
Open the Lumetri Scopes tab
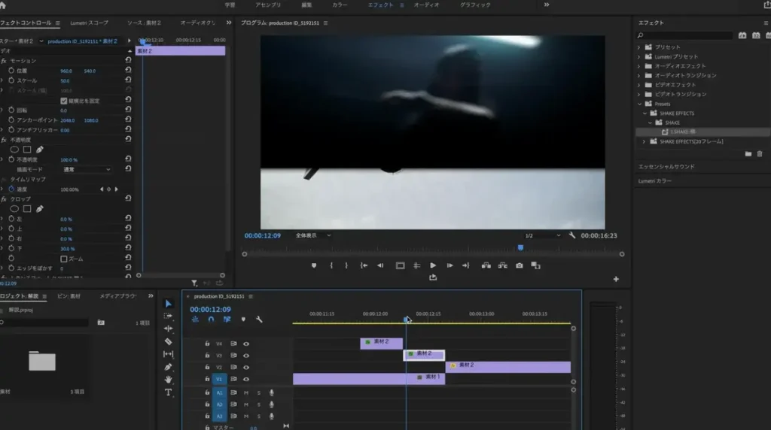[x=89, y=23]
